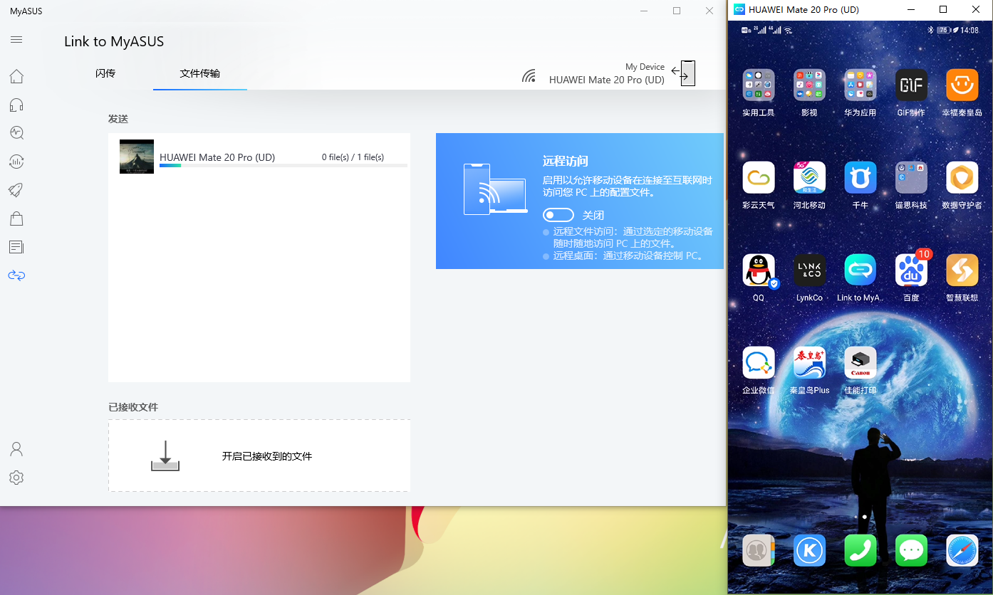Viewport: 993px width, 595px height.
Task: Toggle the 远程访问 remote access switch
Action: [x=558, y=215]
